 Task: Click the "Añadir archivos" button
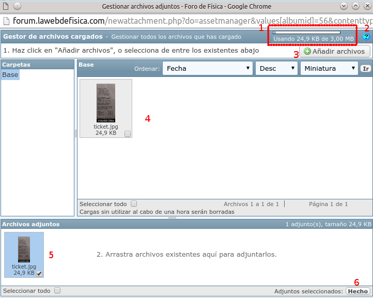click(x=334, y=51)
